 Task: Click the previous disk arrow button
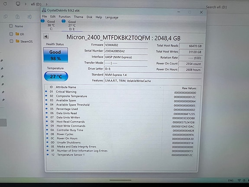pyautogui.click(x=46, y=36)
